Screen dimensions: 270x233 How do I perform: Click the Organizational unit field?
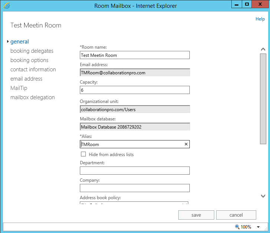tap(135, 109)
